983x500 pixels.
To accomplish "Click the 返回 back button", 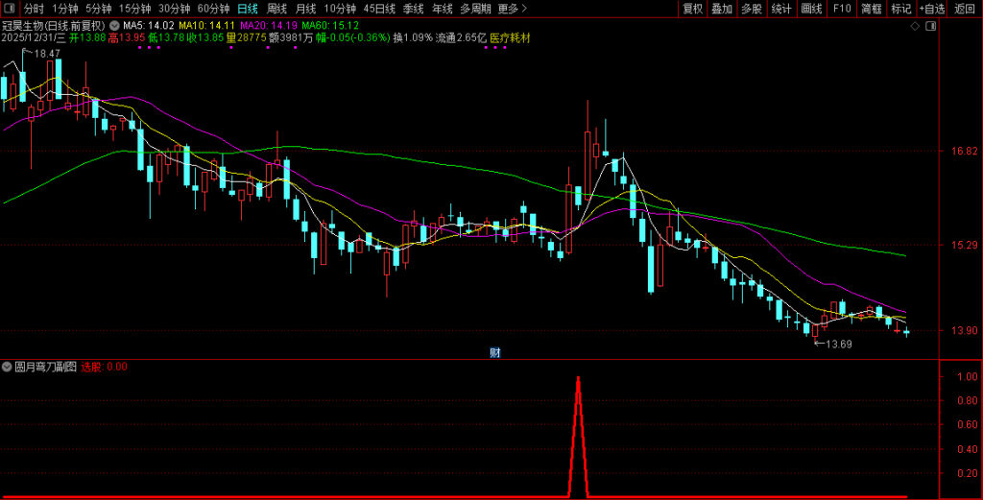I will coord(965,9).
